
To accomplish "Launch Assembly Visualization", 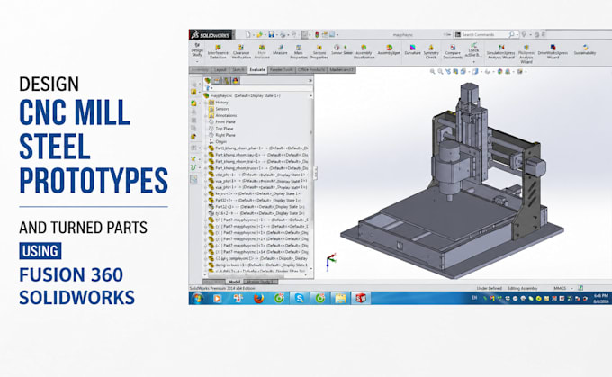I will click(x=364, y=51).
